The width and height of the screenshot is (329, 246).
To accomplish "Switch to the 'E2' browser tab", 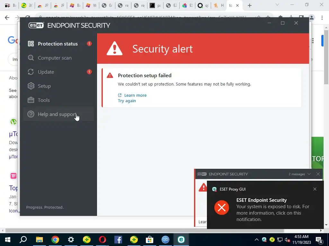I will pyautogui.click(x=172, y=6).
